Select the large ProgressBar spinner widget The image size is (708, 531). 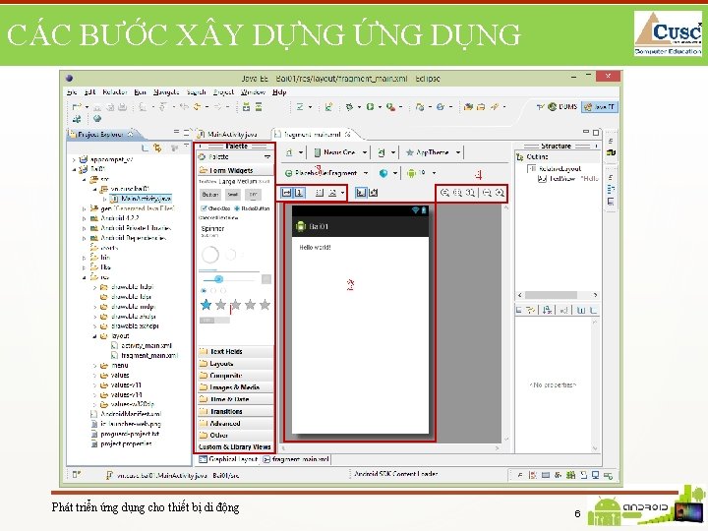tap(210, 255)
